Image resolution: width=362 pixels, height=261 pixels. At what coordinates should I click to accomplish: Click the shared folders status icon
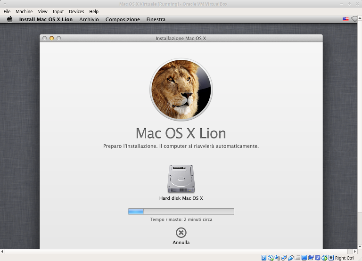297,258
